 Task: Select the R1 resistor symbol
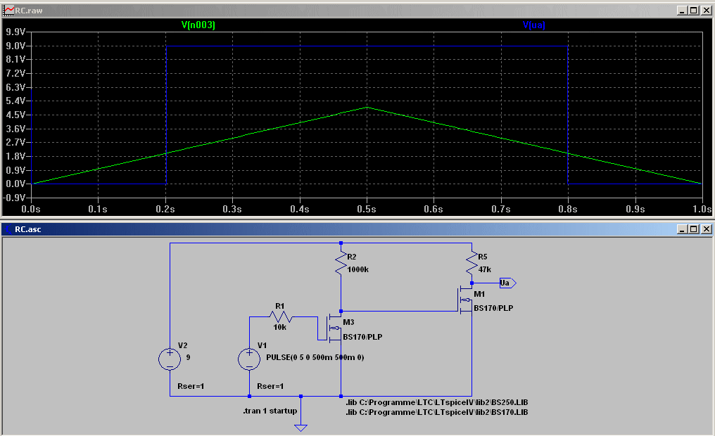tap(281, 316)
